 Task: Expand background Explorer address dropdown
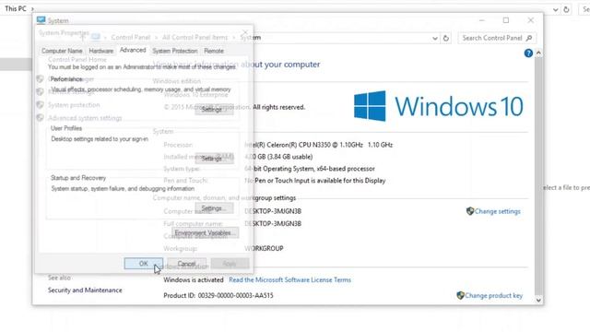coord(555,9)
